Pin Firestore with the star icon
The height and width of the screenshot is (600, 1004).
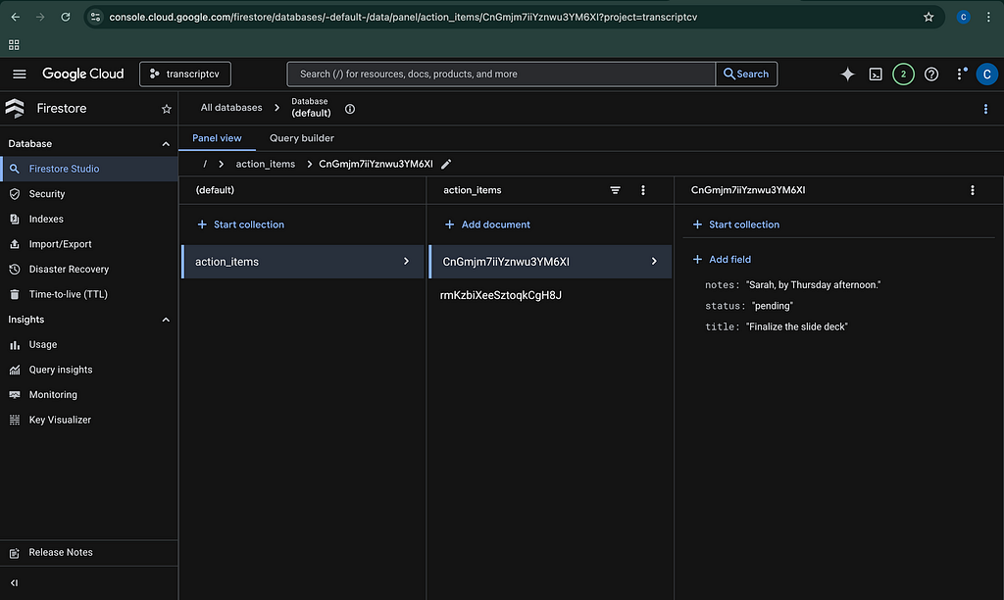[167, 109]
